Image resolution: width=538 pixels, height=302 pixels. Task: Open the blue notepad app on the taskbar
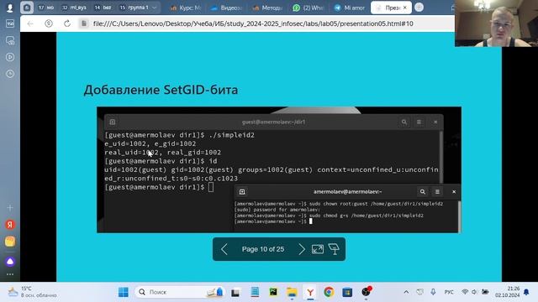(255, 292)
